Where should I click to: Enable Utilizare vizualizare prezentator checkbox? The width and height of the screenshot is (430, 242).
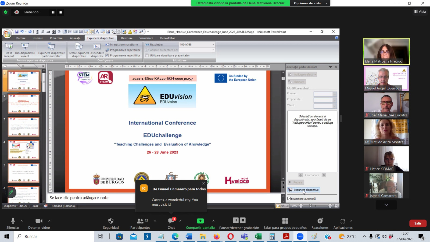tap(147, 55)
